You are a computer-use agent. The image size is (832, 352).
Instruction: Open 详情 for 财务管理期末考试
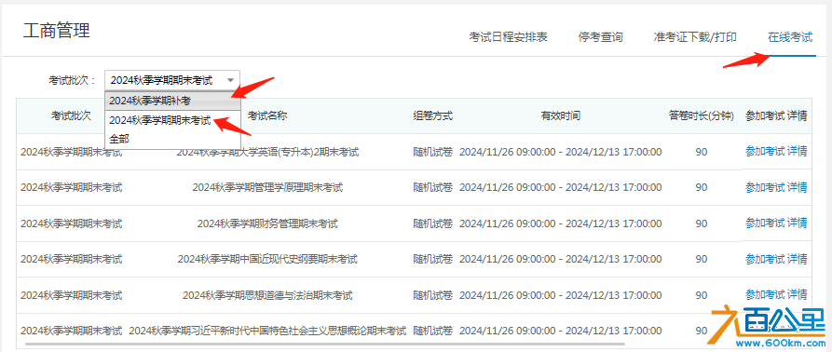797,223
